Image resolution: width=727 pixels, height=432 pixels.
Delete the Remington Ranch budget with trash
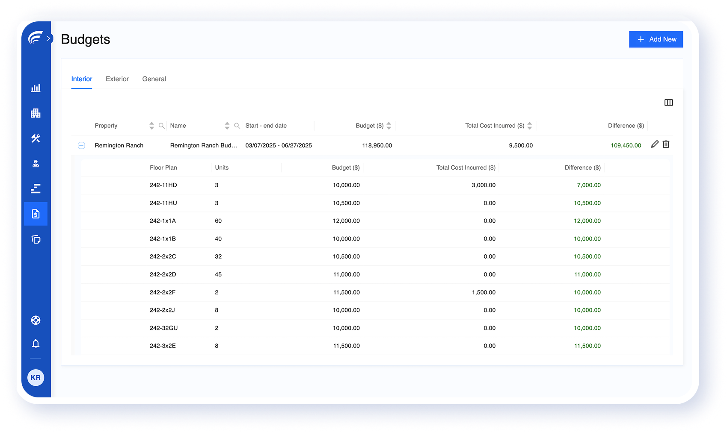coord(666,144)
